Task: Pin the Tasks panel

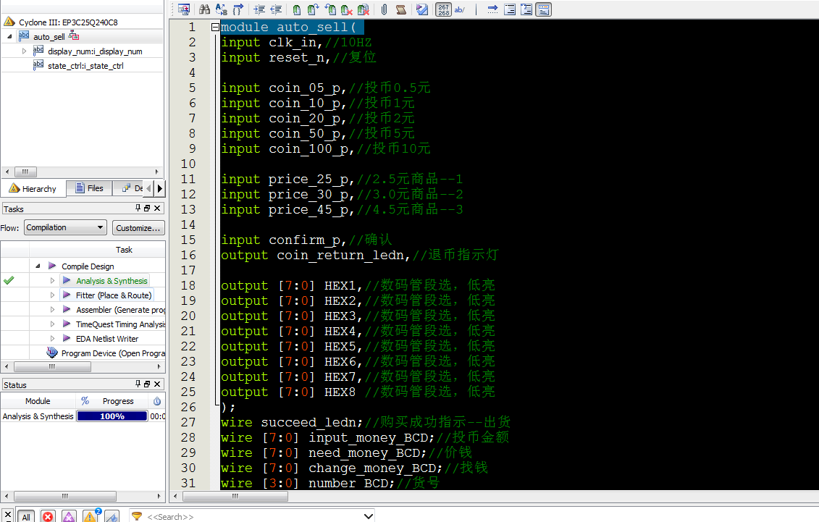Action: tap(138, 209)
